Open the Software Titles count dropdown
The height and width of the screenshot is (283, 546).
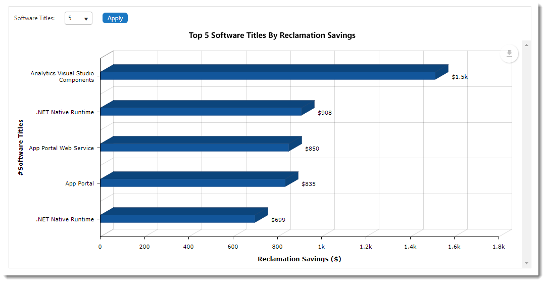point(78,18)
